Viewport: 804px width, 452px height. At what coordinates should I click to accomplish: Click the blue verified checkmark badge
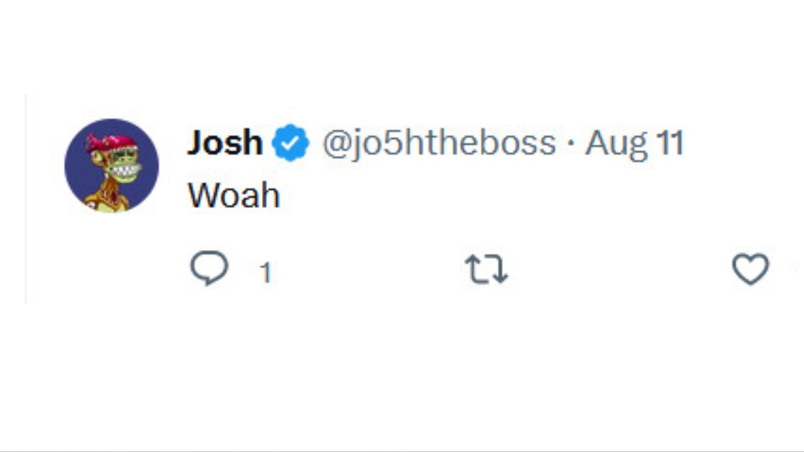[290, 142]
